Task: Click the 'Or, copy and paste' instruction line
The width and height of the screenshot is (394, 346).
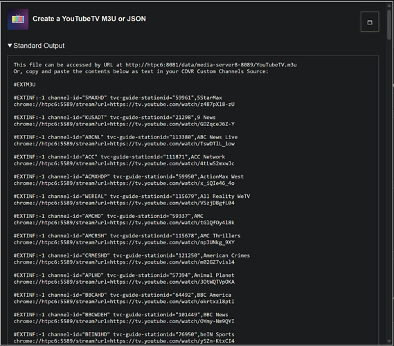Action: pos(141,71)
